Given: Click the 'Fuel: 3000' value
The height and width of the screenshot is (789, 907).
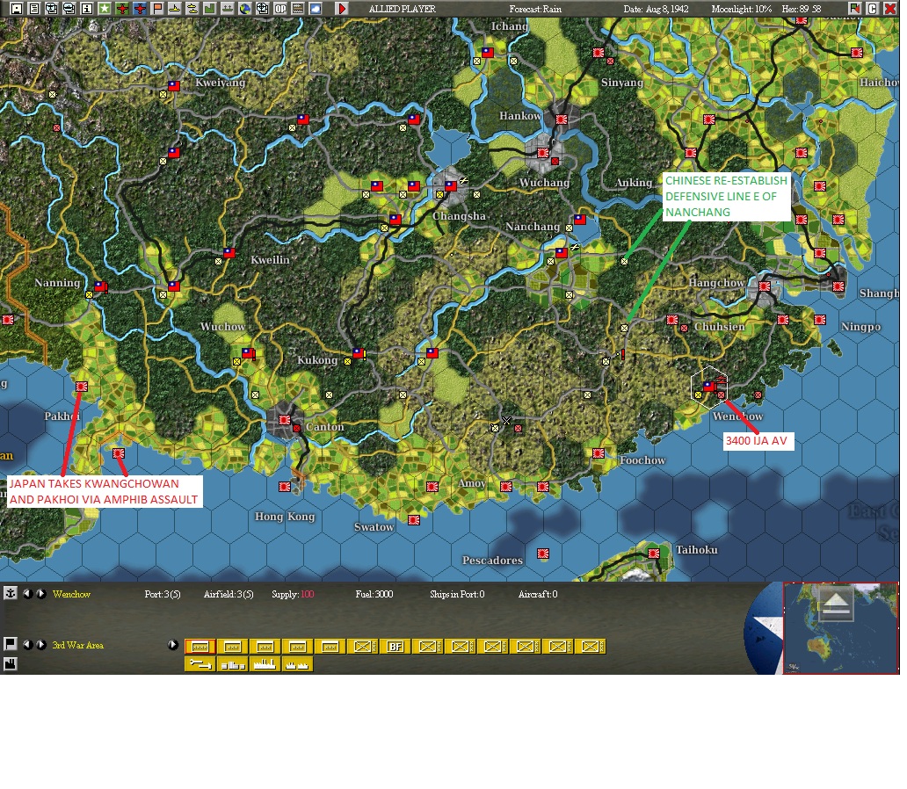Looking at the screenshot, I should pos(374,594).
